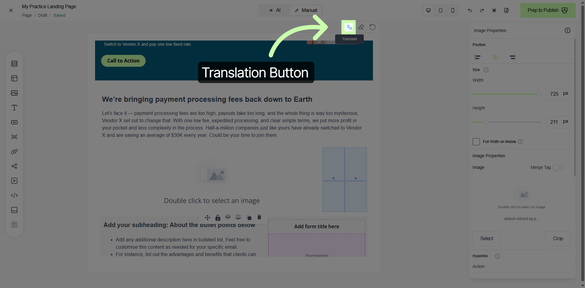
Task: Select the divider element in sidebar
Action: 14,137
